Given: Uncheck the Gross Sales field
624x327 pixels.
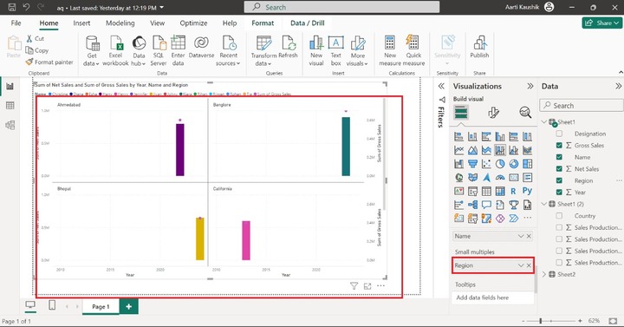Looking at the screenshot, I should tap(559, 146).
